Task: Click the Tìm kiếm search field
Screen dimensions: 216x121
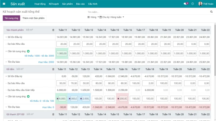Action: [148, 12]
